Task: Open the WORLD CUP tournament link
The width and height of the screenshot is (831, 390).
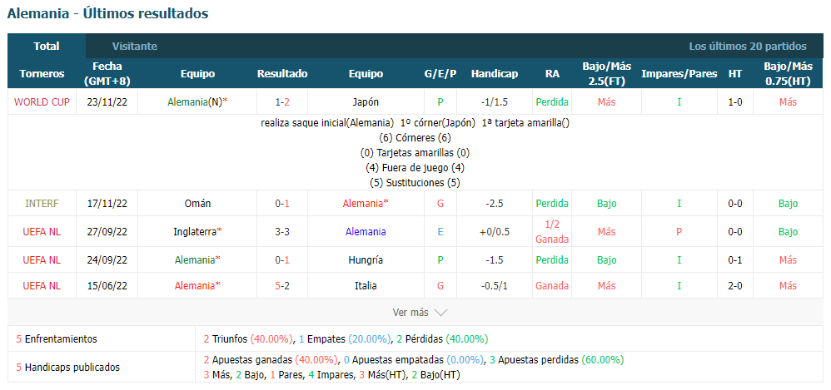Action: point(42,102)
